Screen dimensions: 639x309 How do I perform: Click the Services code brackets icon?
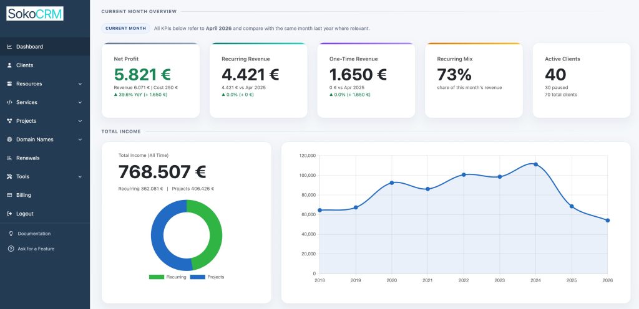point(9,102)
